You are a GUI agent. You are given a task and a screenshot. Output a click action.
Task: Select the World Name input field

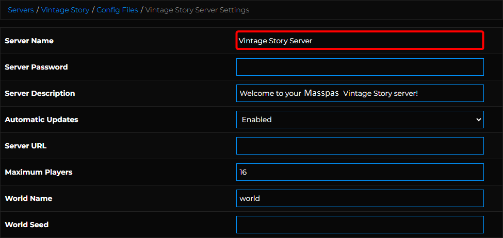360,198
